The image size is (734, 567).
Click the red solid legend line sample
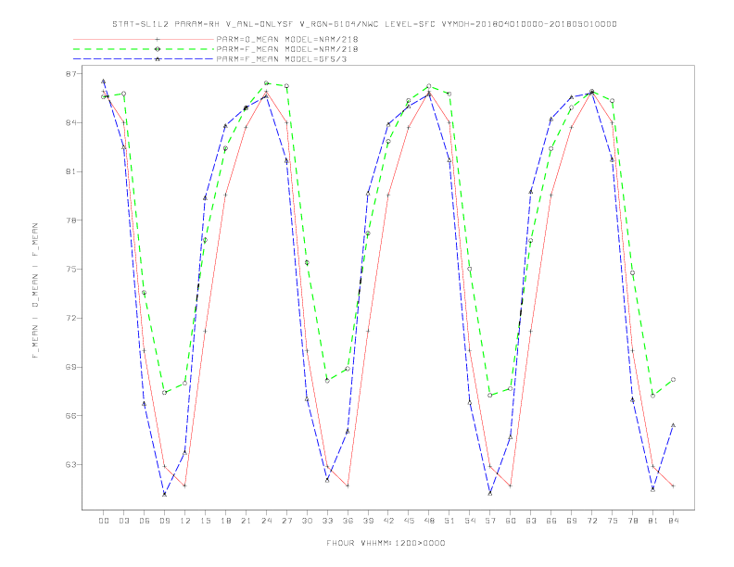(x=144, y=39)
